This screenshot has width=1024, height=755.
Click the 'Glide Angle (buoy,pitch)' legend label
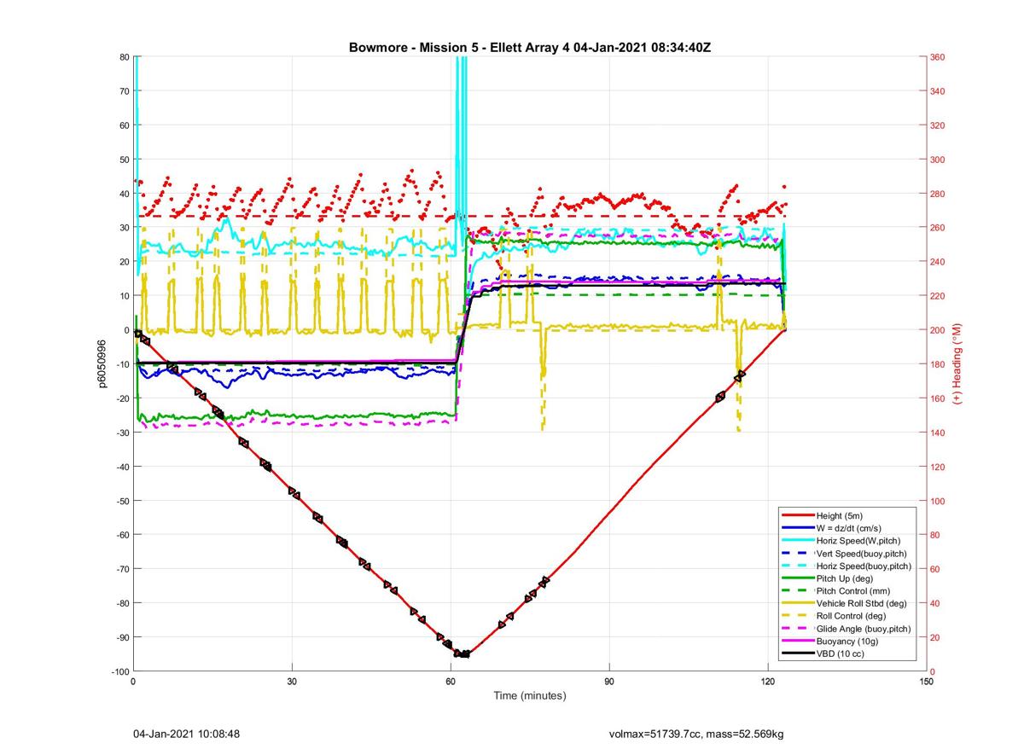point(864,629)
